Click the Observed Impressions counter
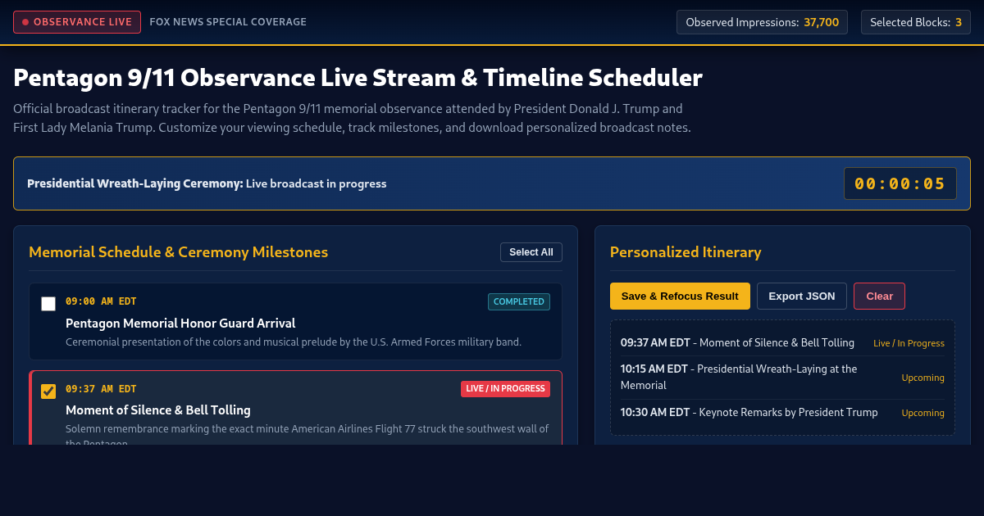Screen dimensions: 984x516 coord(762,22)
